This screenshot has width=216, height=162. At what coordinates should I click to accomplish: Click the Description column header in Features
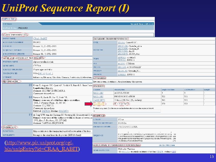(x=119, y=90)
